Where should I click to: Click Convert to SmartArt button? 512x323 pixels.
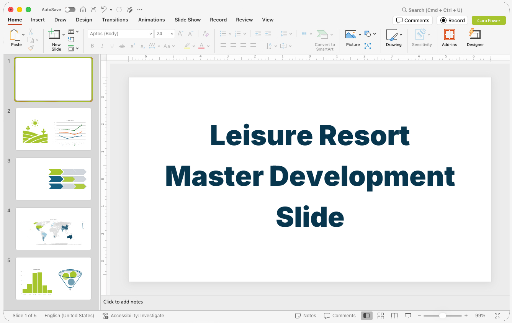pos(325,40)
